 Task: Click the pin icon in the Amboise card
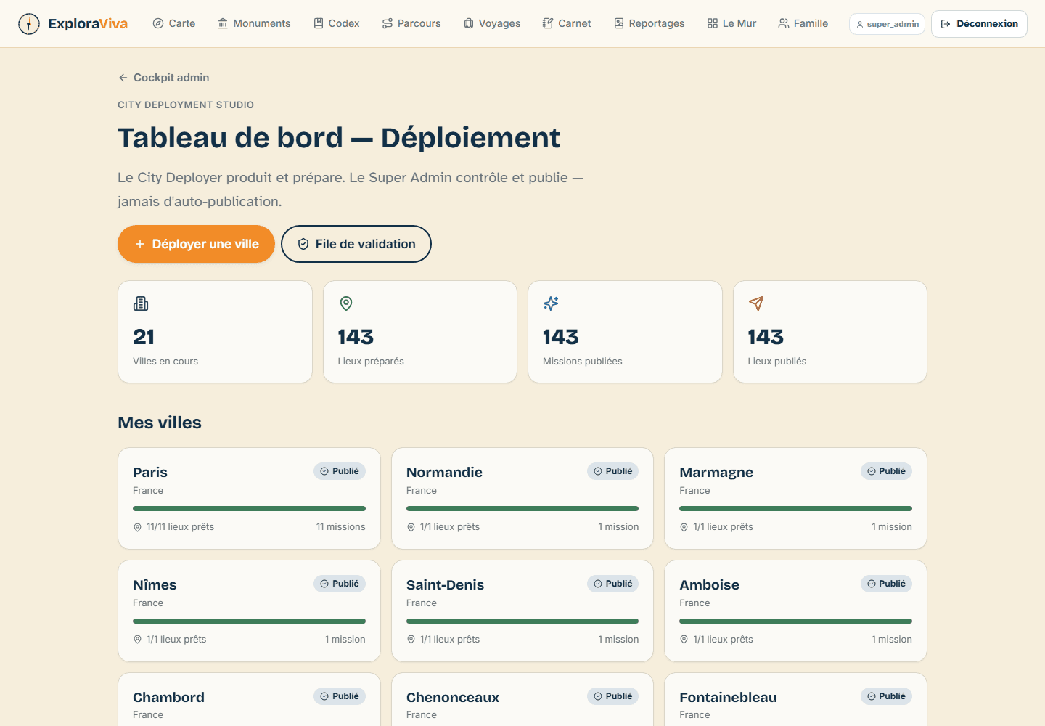[x=684, y=640]
